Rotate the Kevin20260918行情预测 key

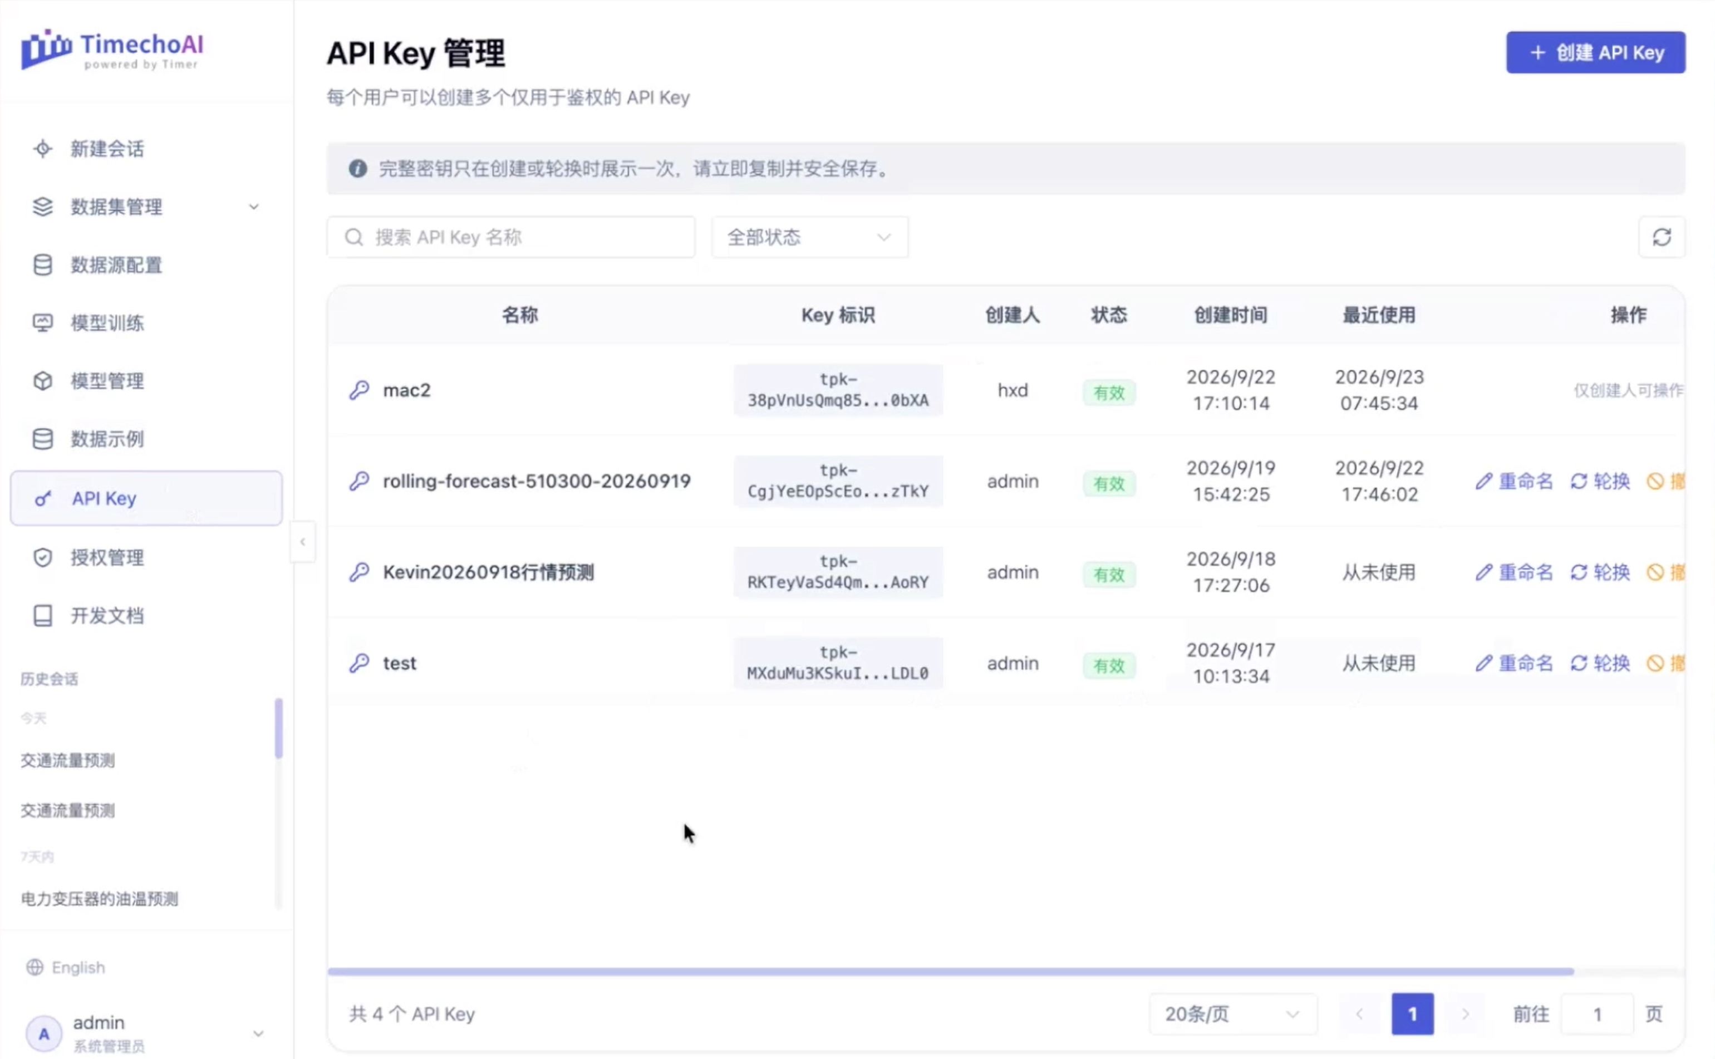pyautogui.click(x=1600, y=572)
